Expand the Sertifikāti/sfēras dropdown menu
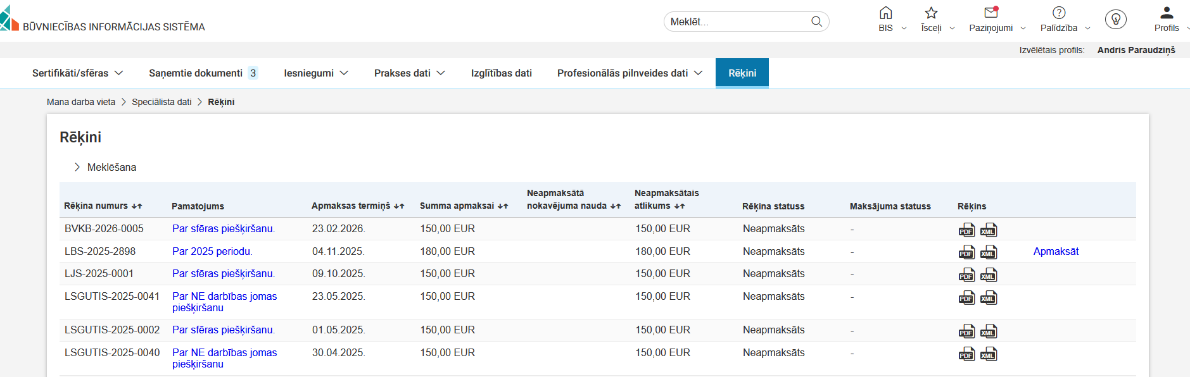The width and height of the screenshot is (1190, 377). click(77, 73)
